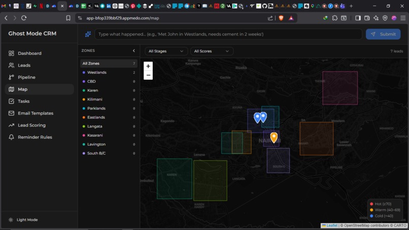Filter map by South B/C zone
409x230 pixels.
click(109, 153)
